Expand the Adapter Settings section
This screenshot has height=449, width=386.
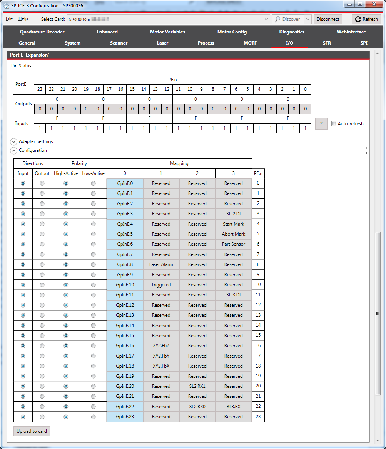pos(13,141)
